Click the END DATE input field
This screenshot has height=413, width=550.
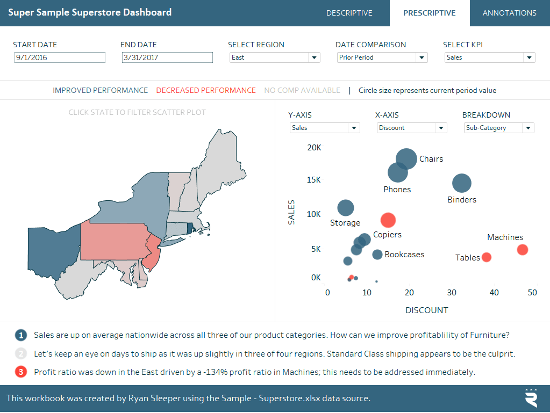[167, 57]
